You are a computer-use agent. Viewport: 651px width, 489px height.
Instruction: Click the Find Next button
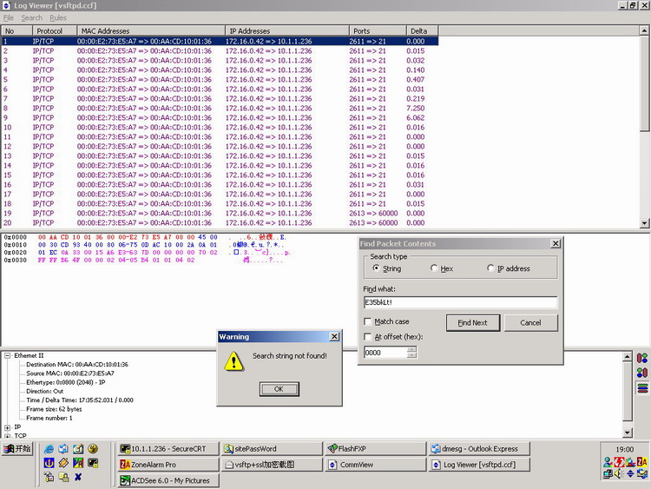[473, 323]
